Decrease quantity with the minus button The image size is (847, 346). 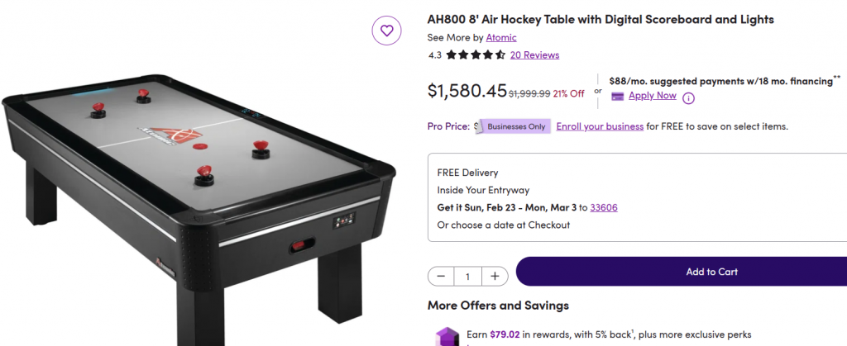coord(441,276)
